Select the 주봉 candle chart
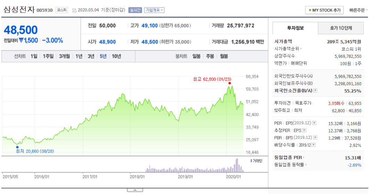 (x=210, y=56)
